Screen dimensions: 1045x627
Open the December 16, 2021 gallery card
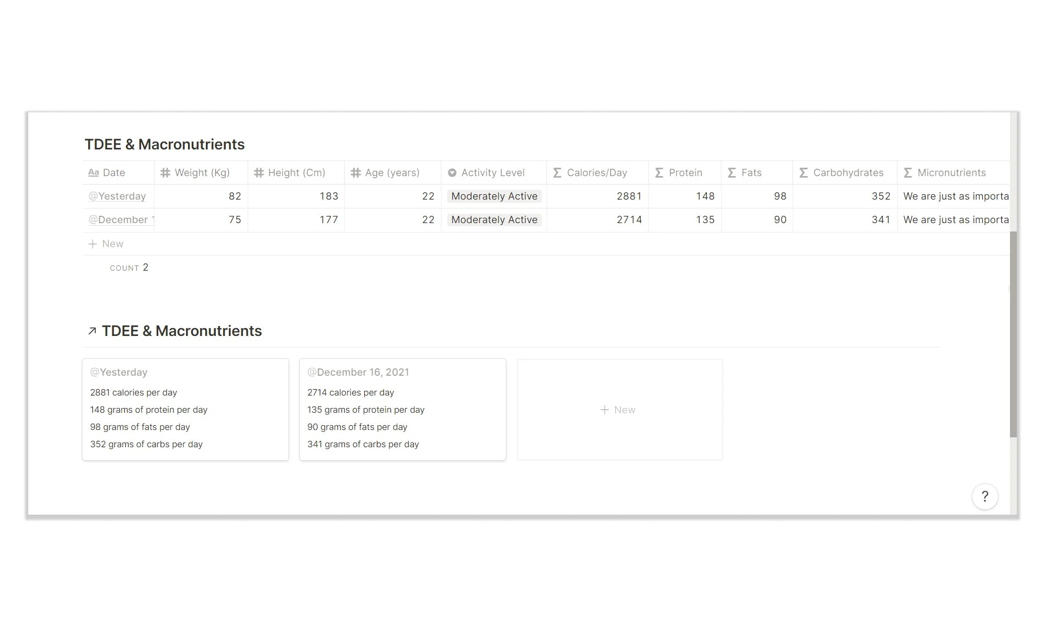click(402, 409)
